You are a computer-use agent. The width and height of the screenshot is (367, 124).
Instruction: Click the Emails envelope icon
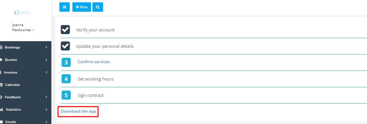[x=1, y=122]
